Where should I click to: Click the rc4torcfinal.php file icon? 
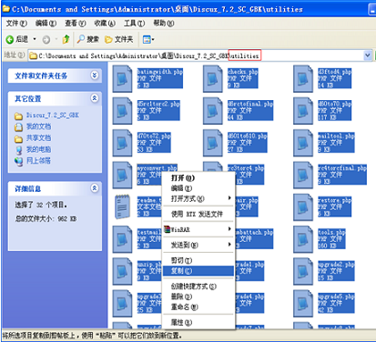[303, 175]
